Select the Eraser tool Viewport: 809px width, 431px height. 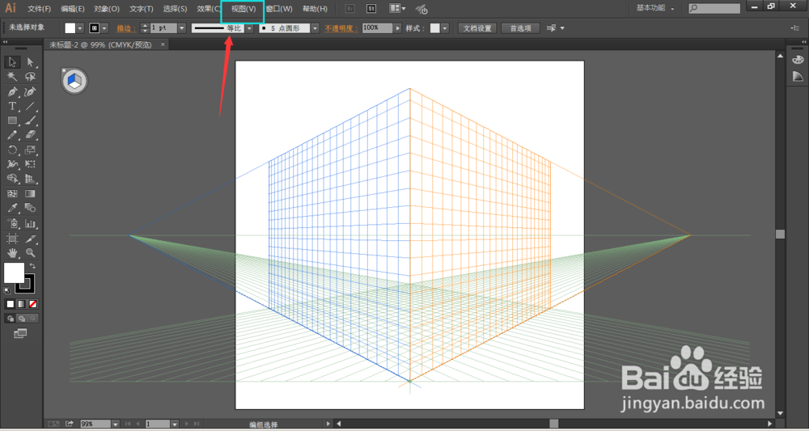[x=31, y=135]
